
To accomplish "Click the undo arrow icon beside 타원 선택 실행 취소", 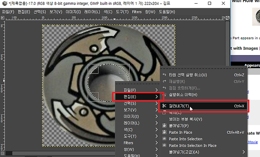I will point(164,75).
